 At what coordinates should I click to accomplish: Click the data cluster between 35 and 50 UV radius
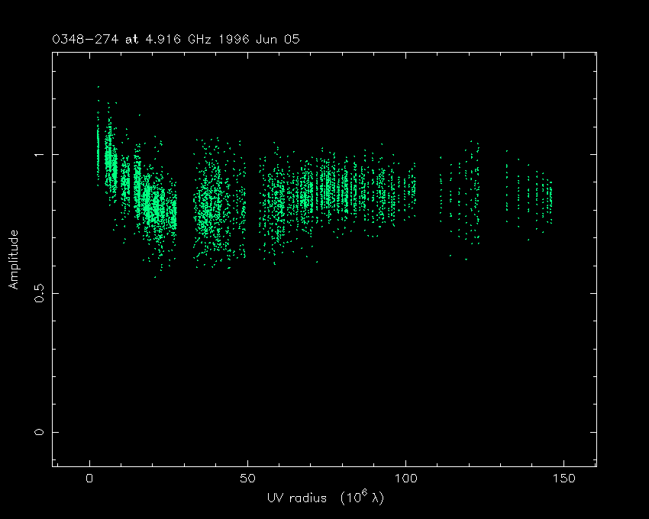coord(218,206)
